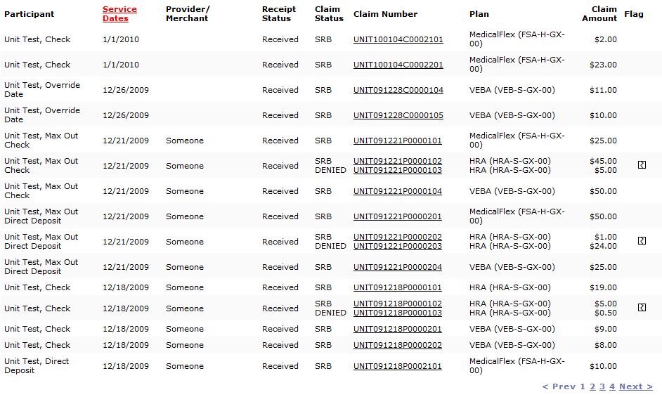Viewport: 662px width, 397px height.
Task: Open claim UNIT091221P0000204
Action: (x=398, y=267)
